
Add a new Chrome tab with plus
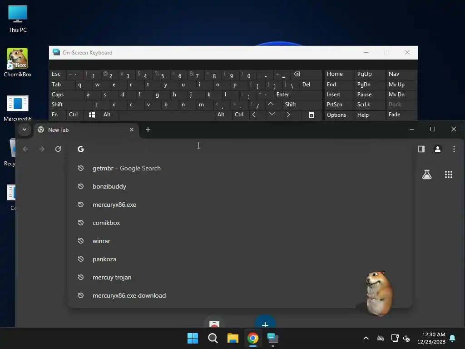pyautogui.click(x=148, y=130)
